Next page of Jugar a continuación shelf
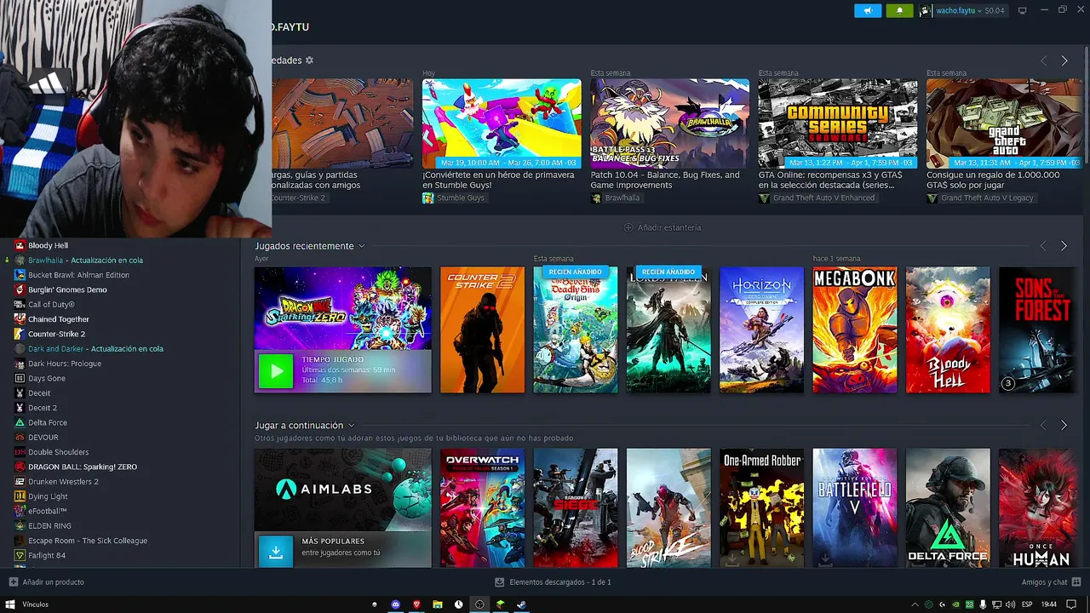 pyautogui.click(x=1064, y=425)
